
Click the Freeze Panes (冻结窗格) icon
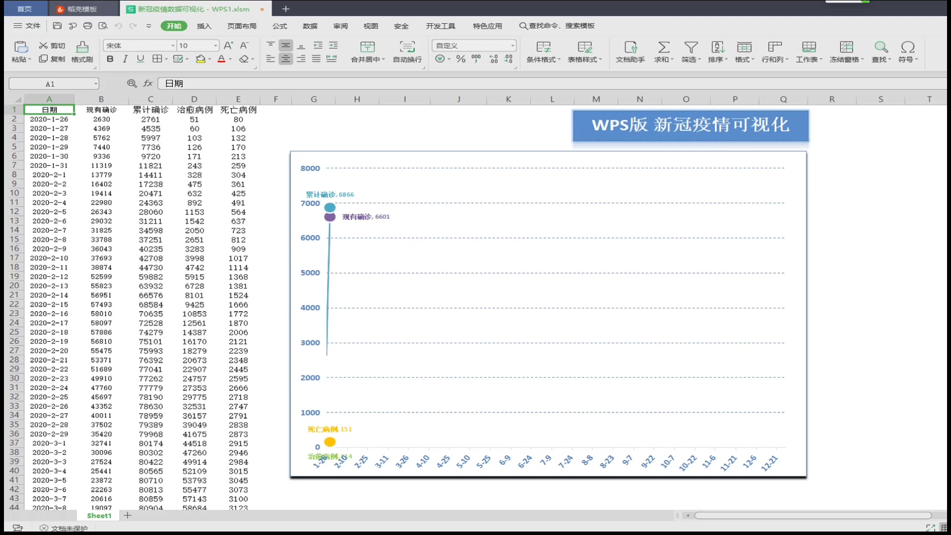(846, 47)
